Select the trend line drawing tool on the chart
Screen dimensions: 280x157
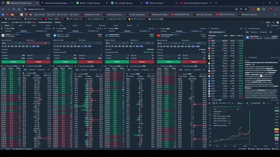(210, 112)
